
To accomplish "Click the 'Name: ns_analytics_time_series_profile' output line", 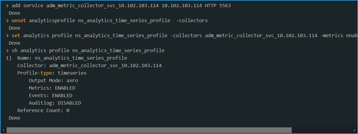I will click(x=72, y=58).
